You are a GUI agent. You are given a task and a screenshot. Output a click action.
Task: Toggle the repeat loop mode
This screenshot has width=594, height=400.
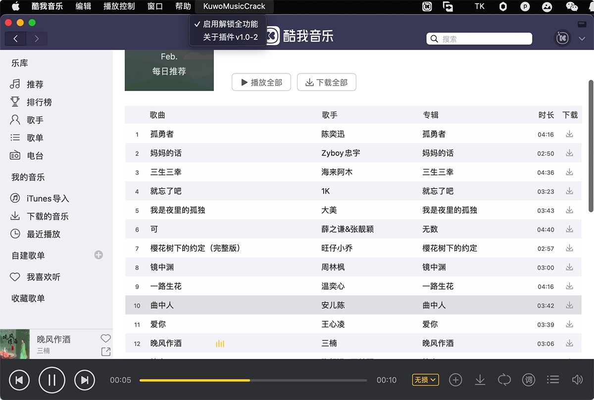click(504, 380)
